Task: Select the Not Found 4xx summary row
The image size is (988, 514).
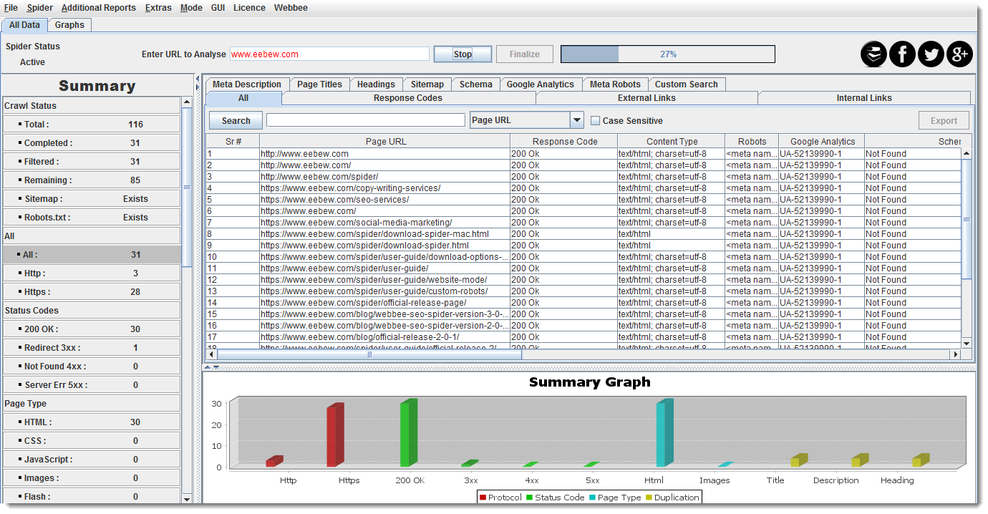Action: (x=92, y=367)
